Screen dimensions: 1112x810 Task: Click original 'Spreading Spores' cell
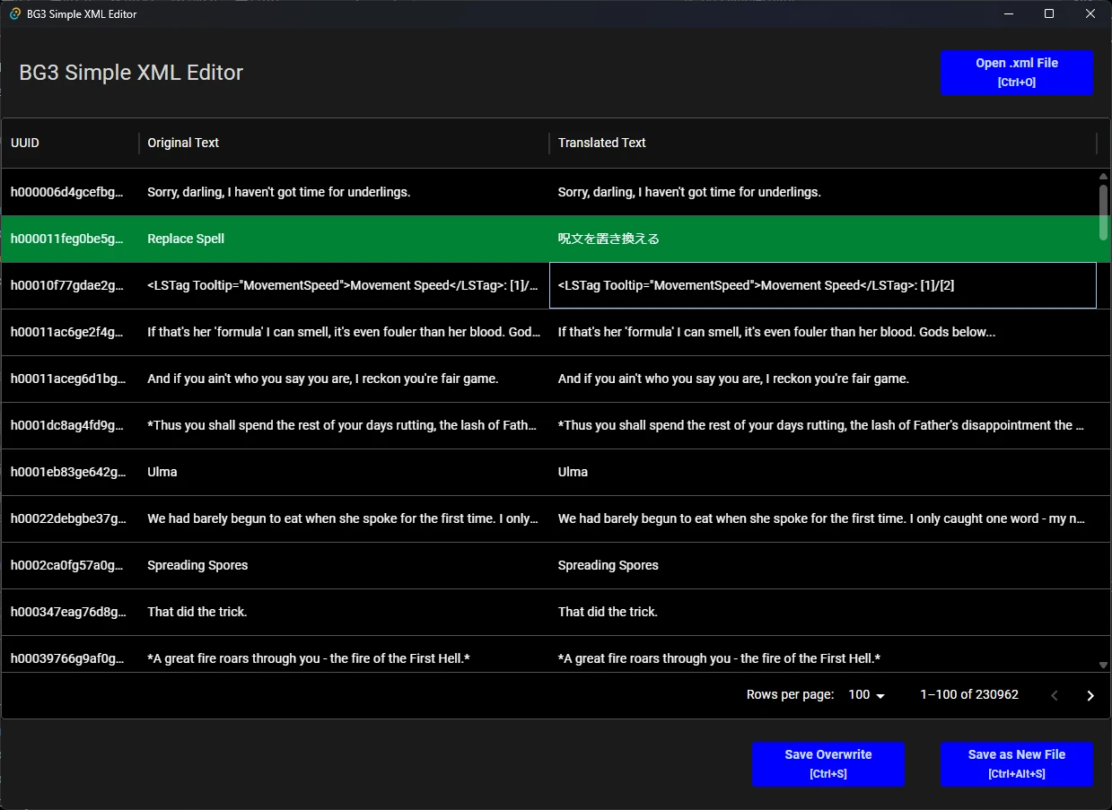pyautogui.click(x=344, y=565)
